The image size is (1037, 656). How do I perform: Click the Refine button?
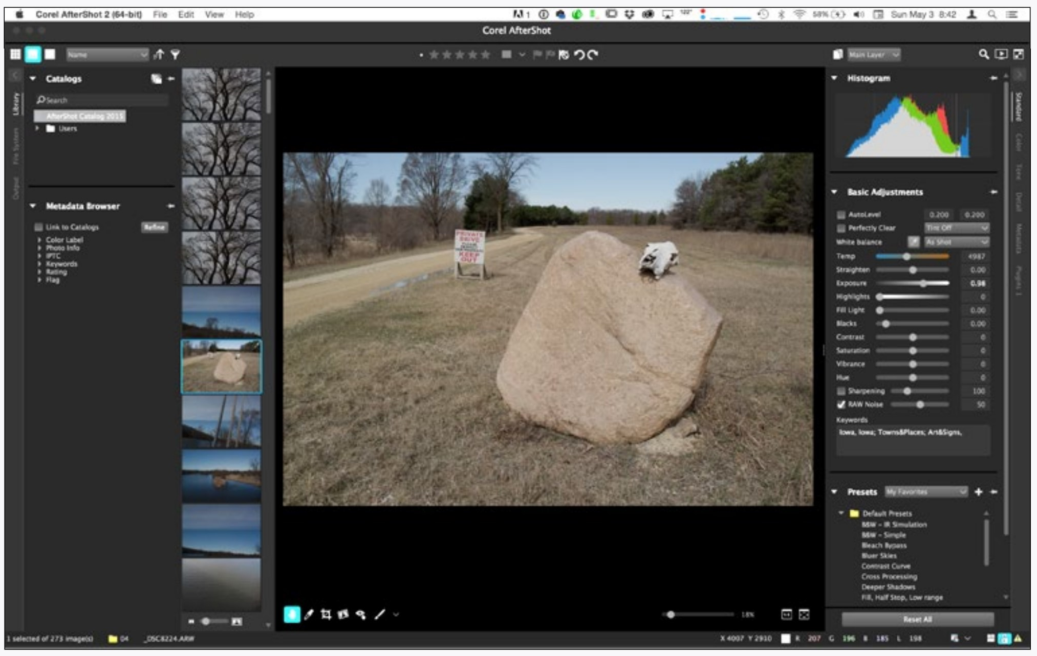coord(154,227)
